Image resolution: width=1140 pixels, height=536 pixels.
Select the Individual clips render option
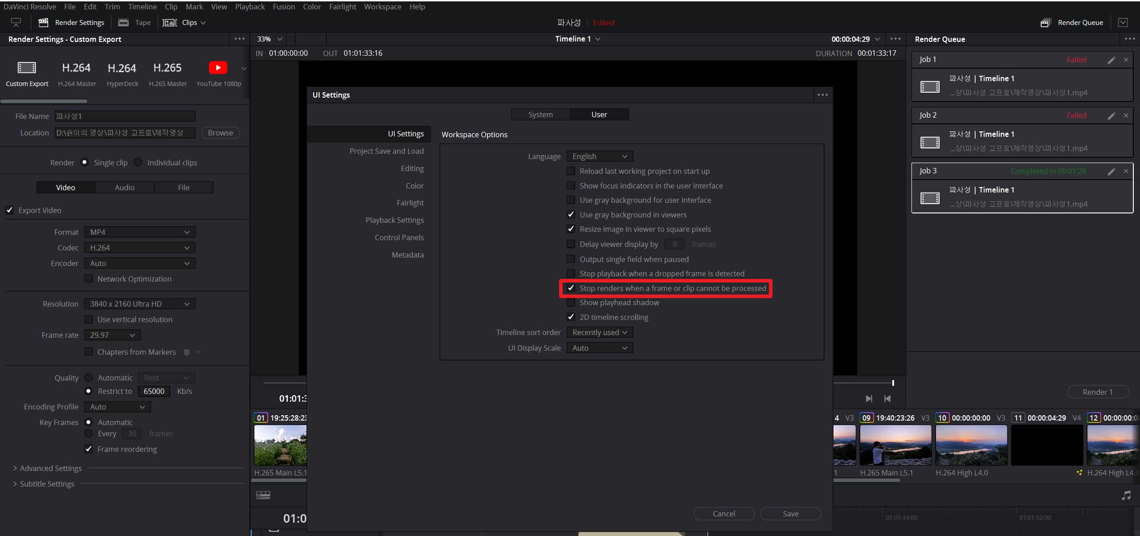[138, 162]
